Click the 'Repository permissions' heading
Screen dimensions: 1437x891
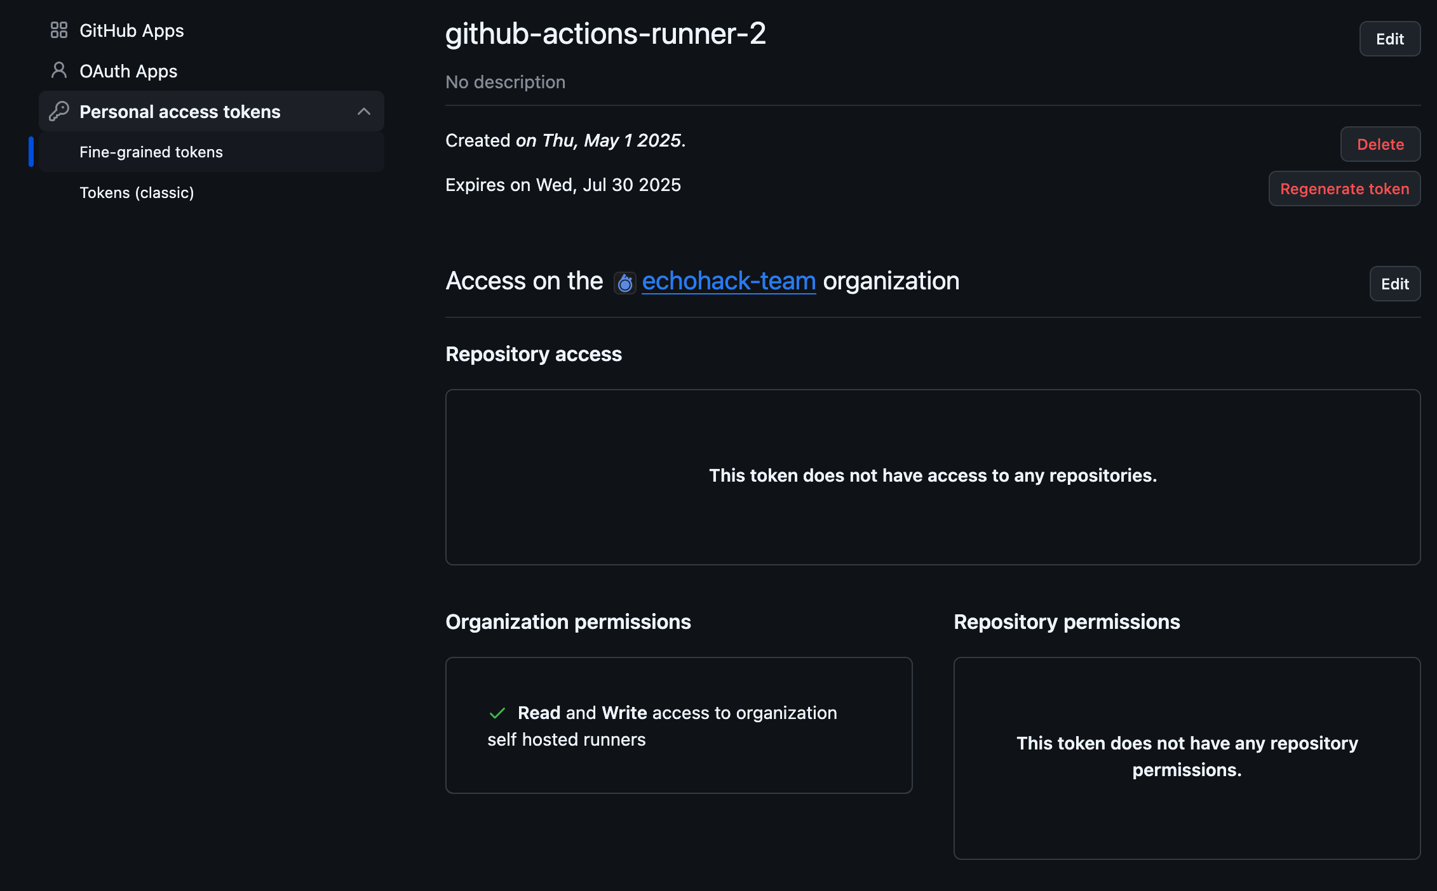[1067, 622]
